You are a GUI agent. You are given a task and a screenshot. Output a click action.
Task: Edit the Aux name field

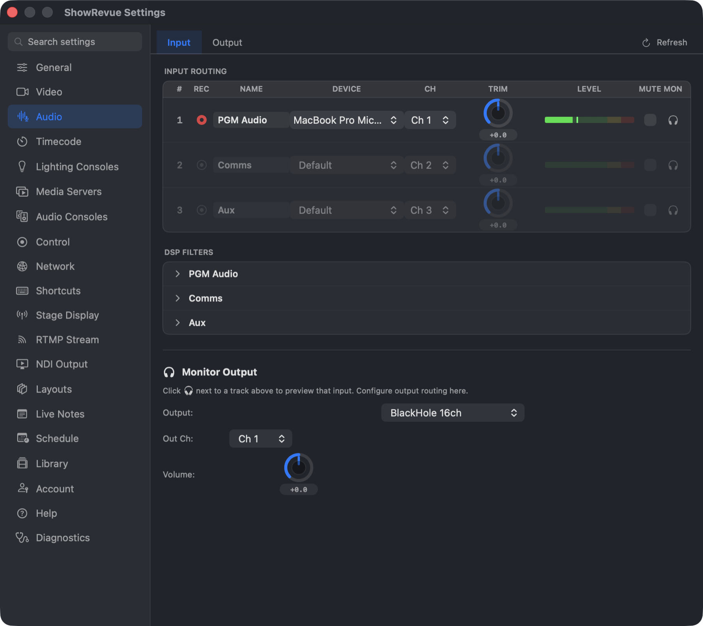pyautogui.click(x=251, y=210)
